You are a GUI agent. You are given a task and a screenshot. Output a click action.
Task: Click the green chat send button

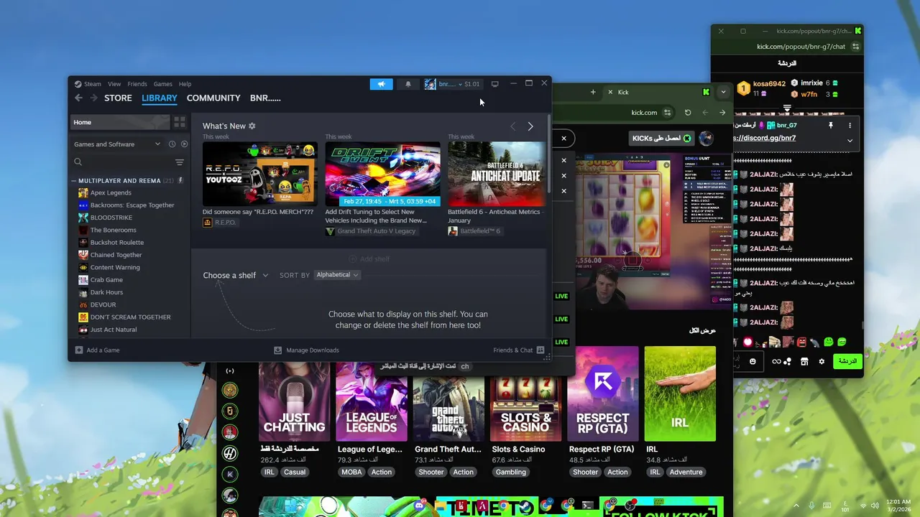(847, 361)
